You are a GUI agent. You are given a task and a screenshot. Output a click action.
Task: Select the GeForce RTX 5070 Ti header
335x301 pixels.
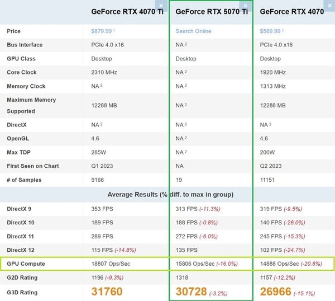point(212,12)
